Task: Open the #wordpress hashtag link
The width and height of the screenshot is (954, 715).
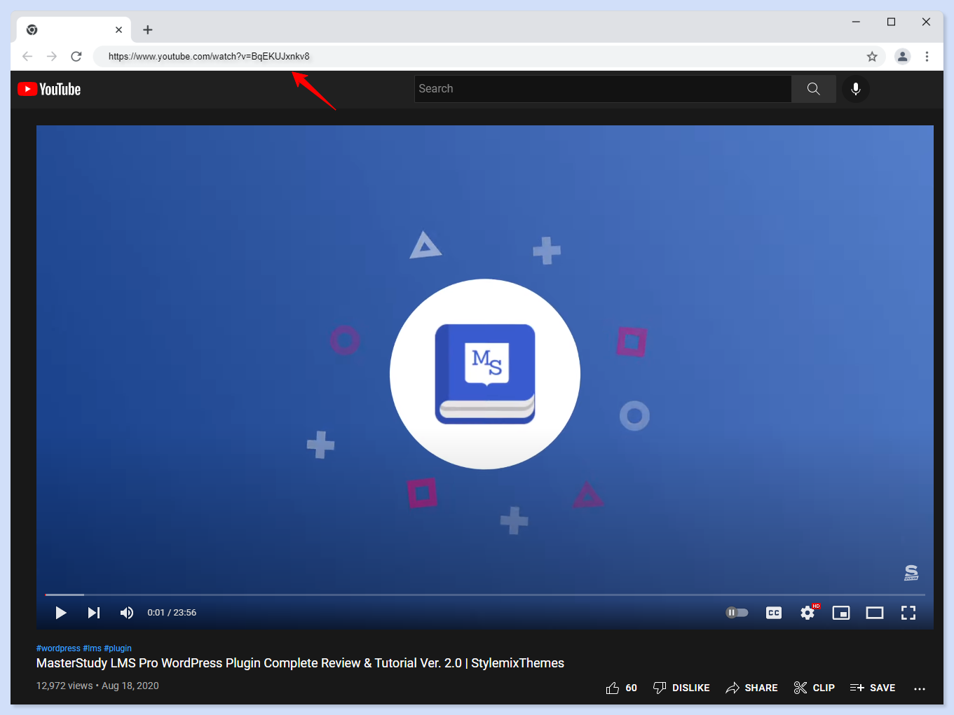Action: coord(58,648)
